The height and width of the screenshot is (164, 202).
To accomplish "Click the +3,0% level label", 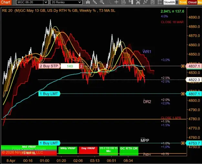I will [165, 60].
